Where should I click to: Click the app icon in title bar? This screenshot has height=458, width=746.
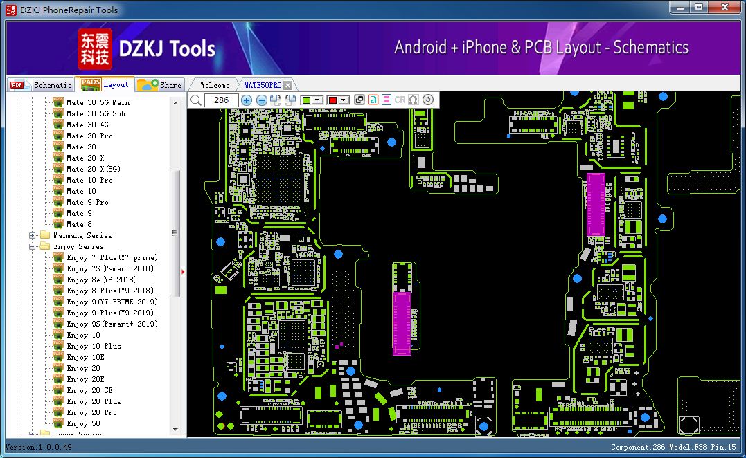coord(10,10)
